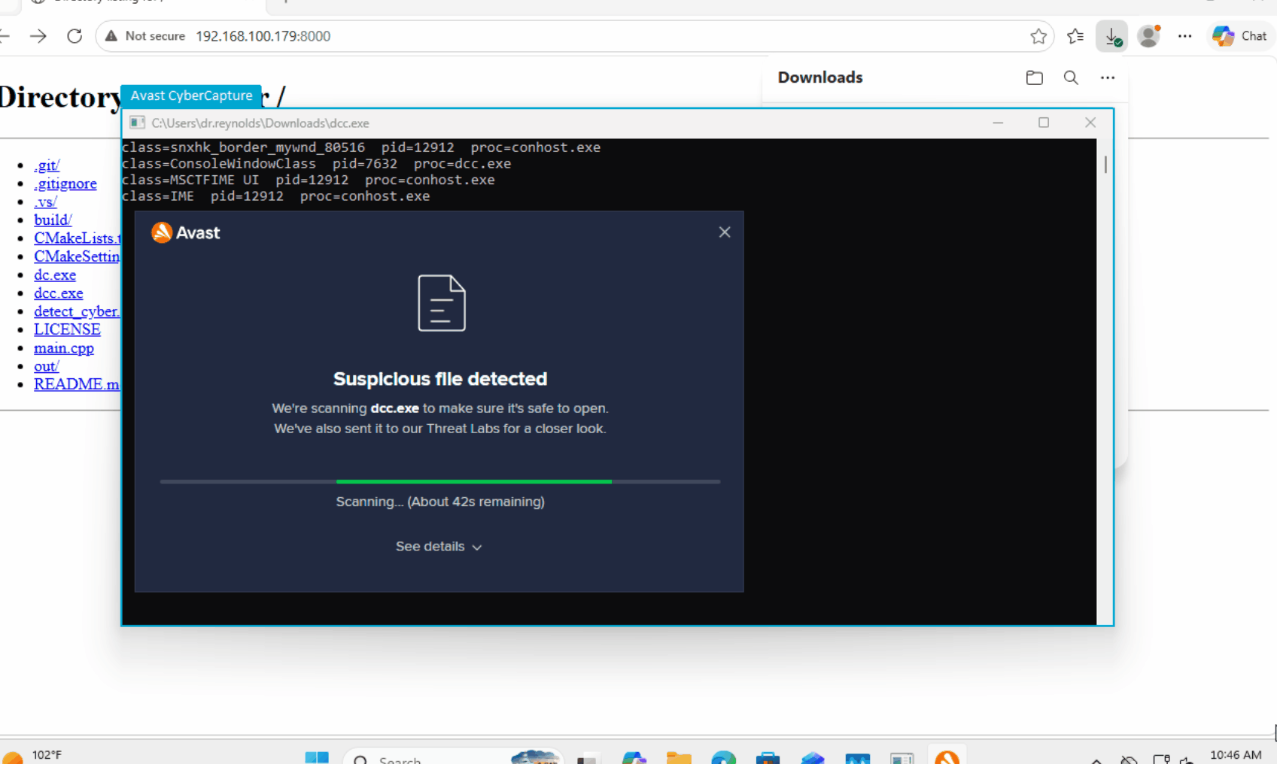Click the taskbar Search box

coord(453,757)
